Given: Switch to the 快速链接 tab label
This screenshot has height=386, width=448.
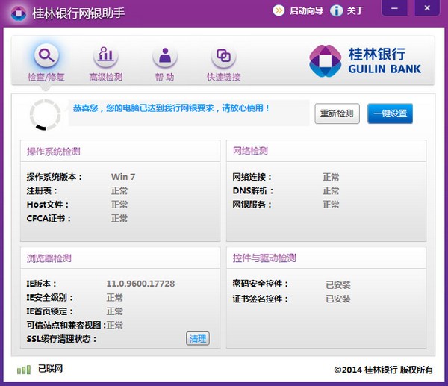Looking at the screenshot, I should coord(224,77).
